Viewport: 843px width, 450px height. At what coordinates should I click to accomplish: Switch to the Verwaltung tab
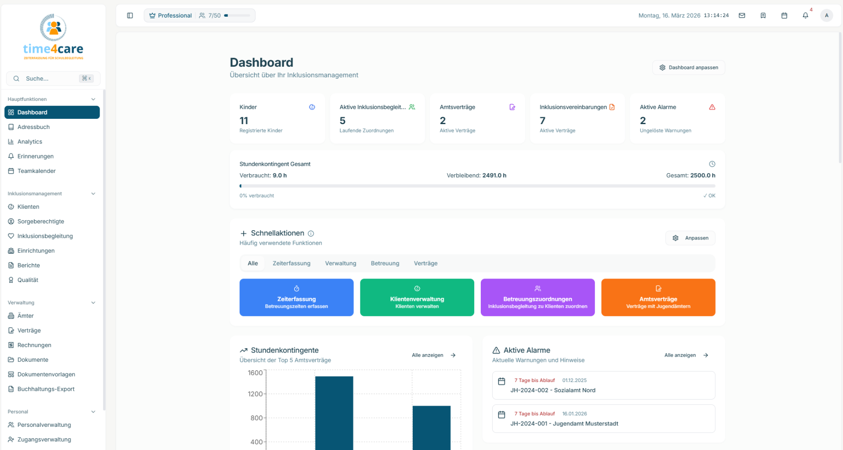[341, 263]
